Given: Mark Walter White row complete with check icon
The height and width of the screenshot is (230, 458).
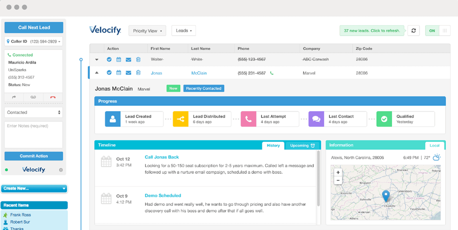Looking at the screenshot, I should click(109, 59).
